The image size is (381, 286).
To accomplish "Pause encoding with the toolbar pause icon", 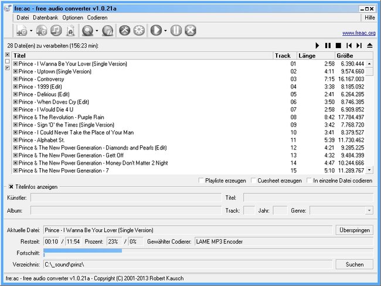I will [176, 30].
